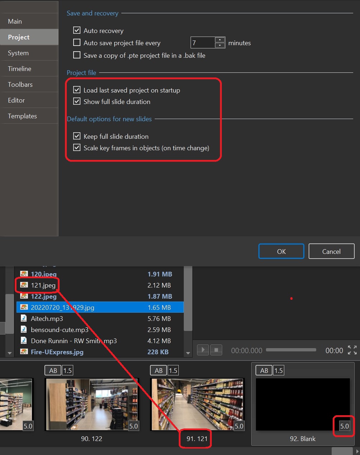
Task: Uncheck Show full slide duration
Action: coord(77,101)
